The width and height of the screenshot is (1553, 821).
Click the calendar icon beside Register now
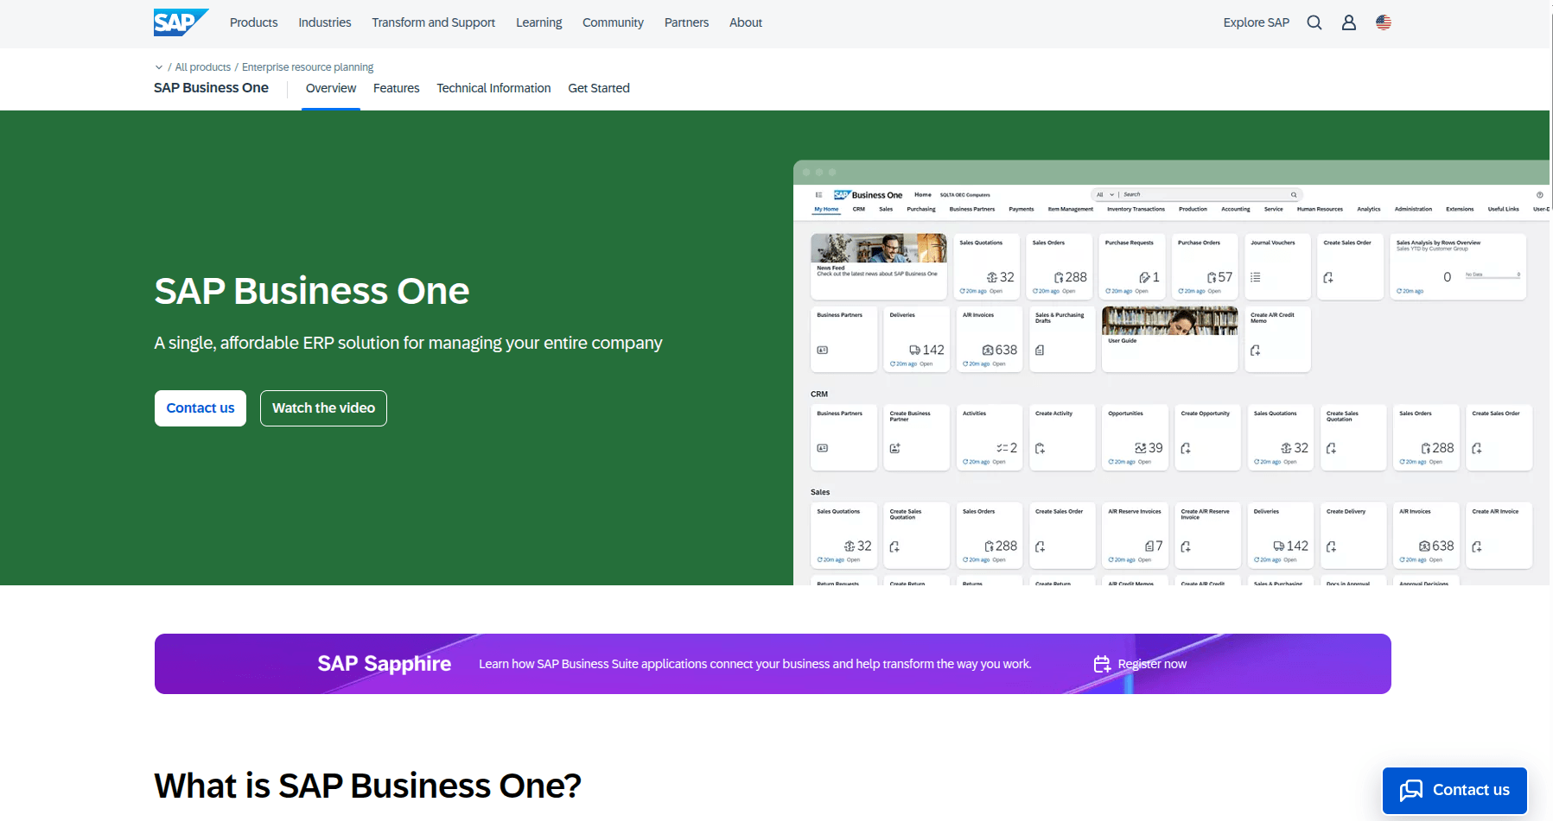[x=1102, y=664]
